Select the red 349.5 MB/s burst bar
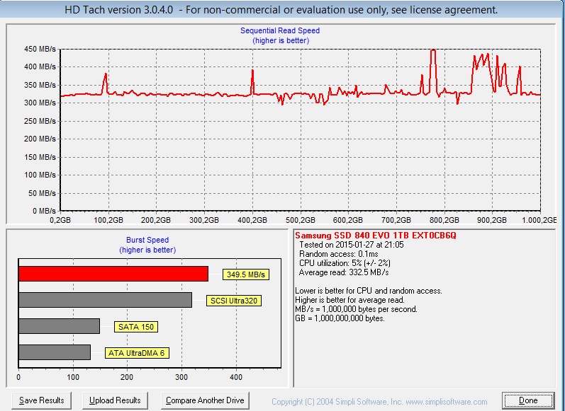This screenshot has height=411, width=565. coord(113,274)
